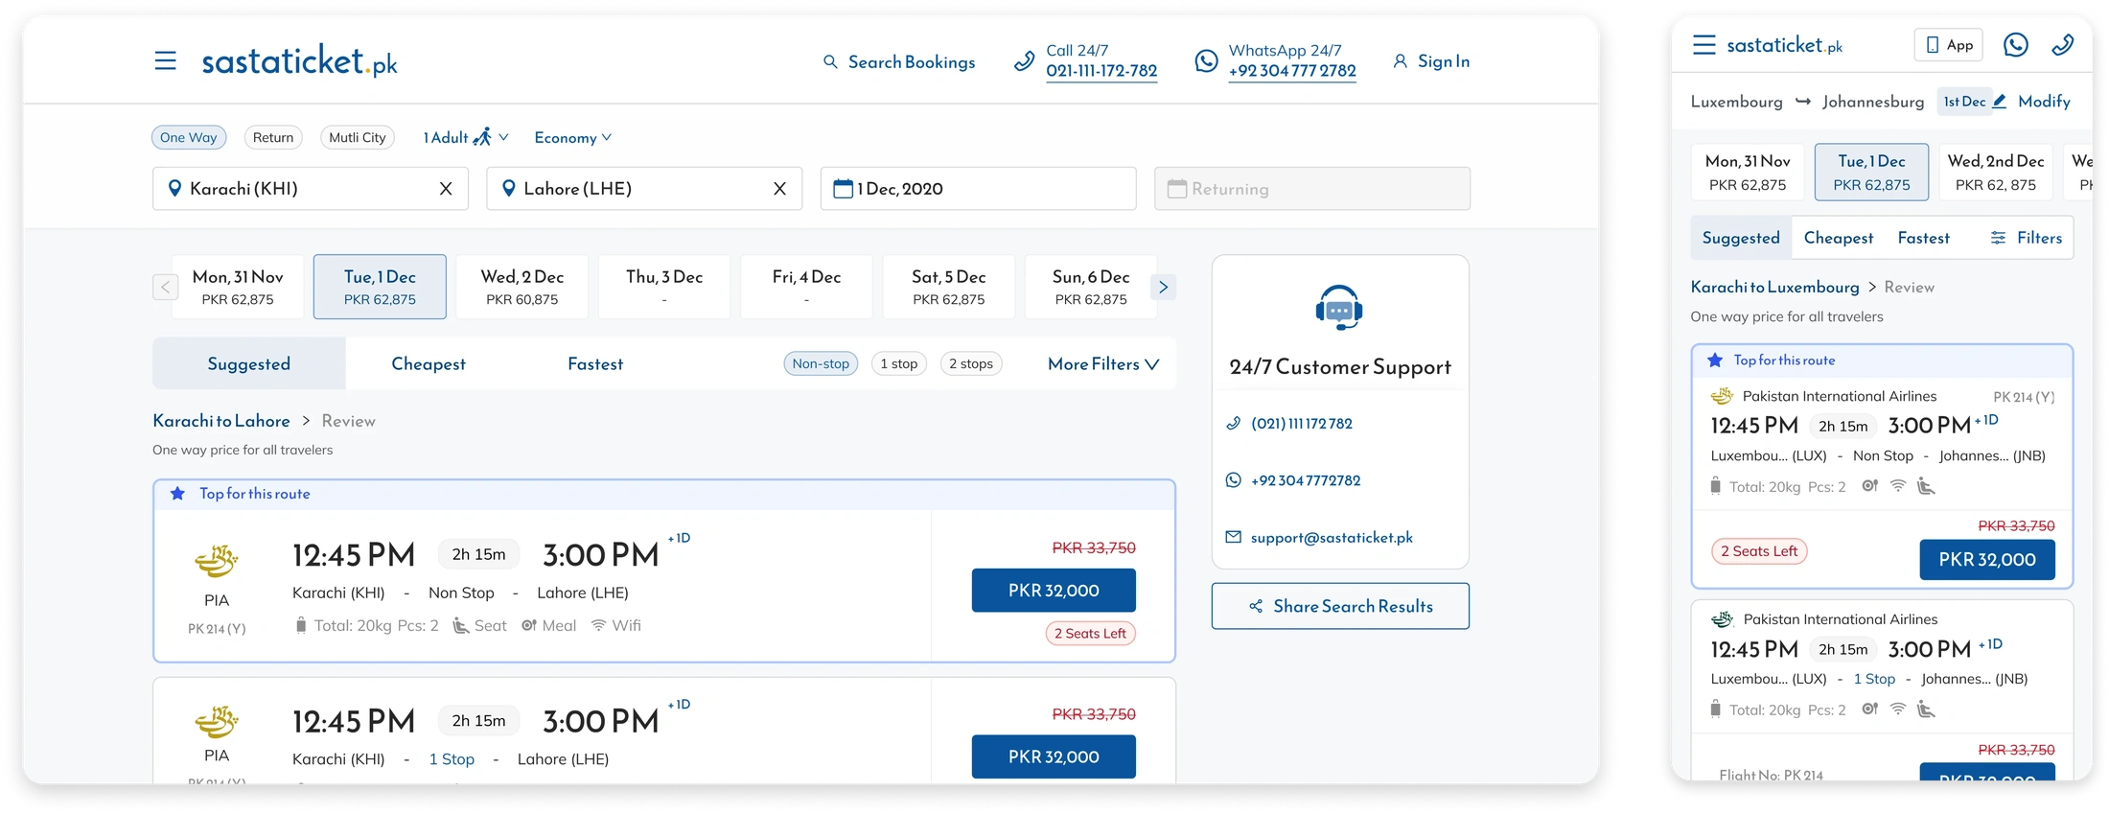Open the Economy cabin class dropdown
Image resolution: width=2109 pixels, height=814 pixels.
click(573, 138)
